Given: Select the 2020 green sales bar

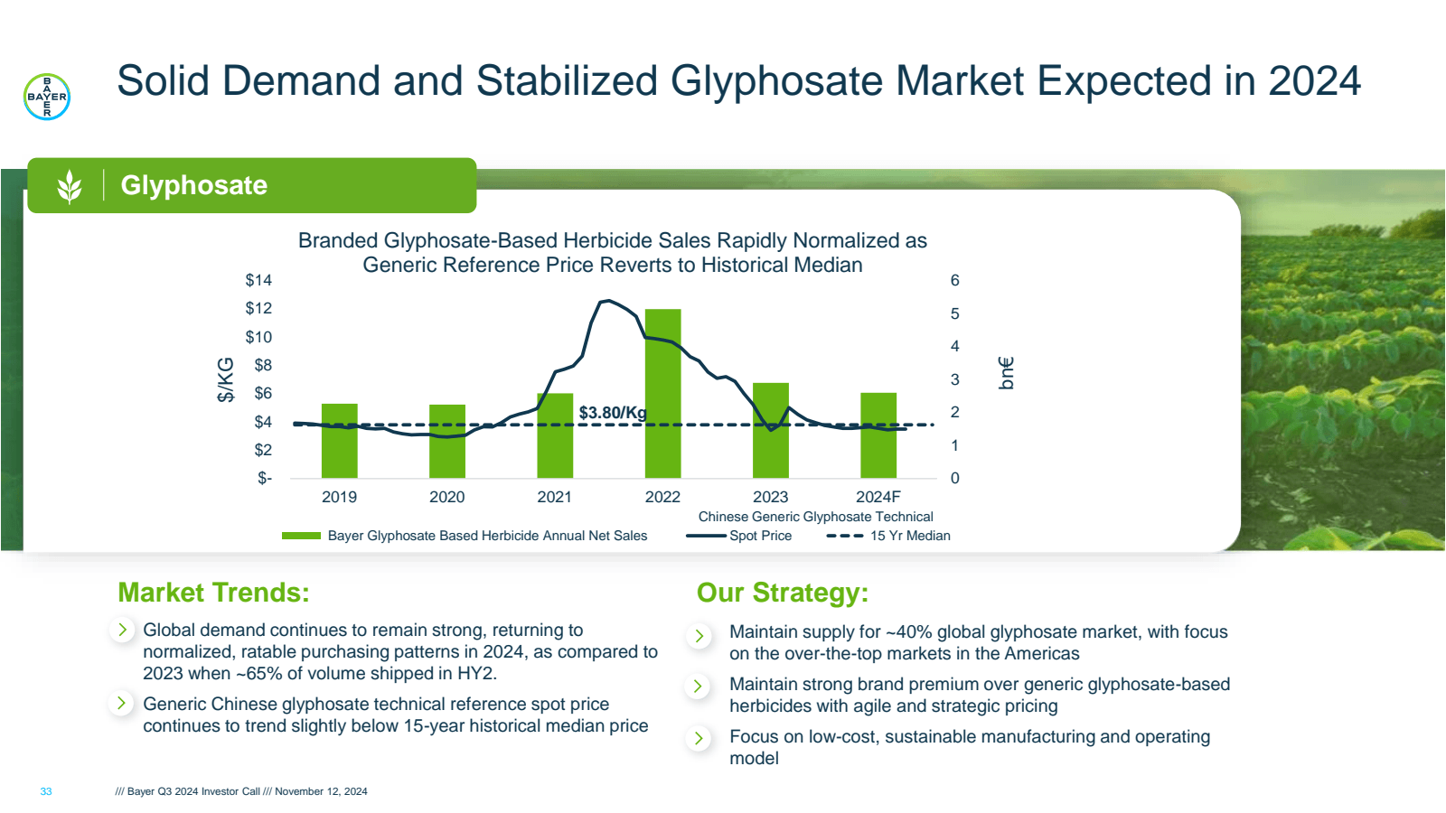Looking at the screenshot, I should tap(447, 442).
